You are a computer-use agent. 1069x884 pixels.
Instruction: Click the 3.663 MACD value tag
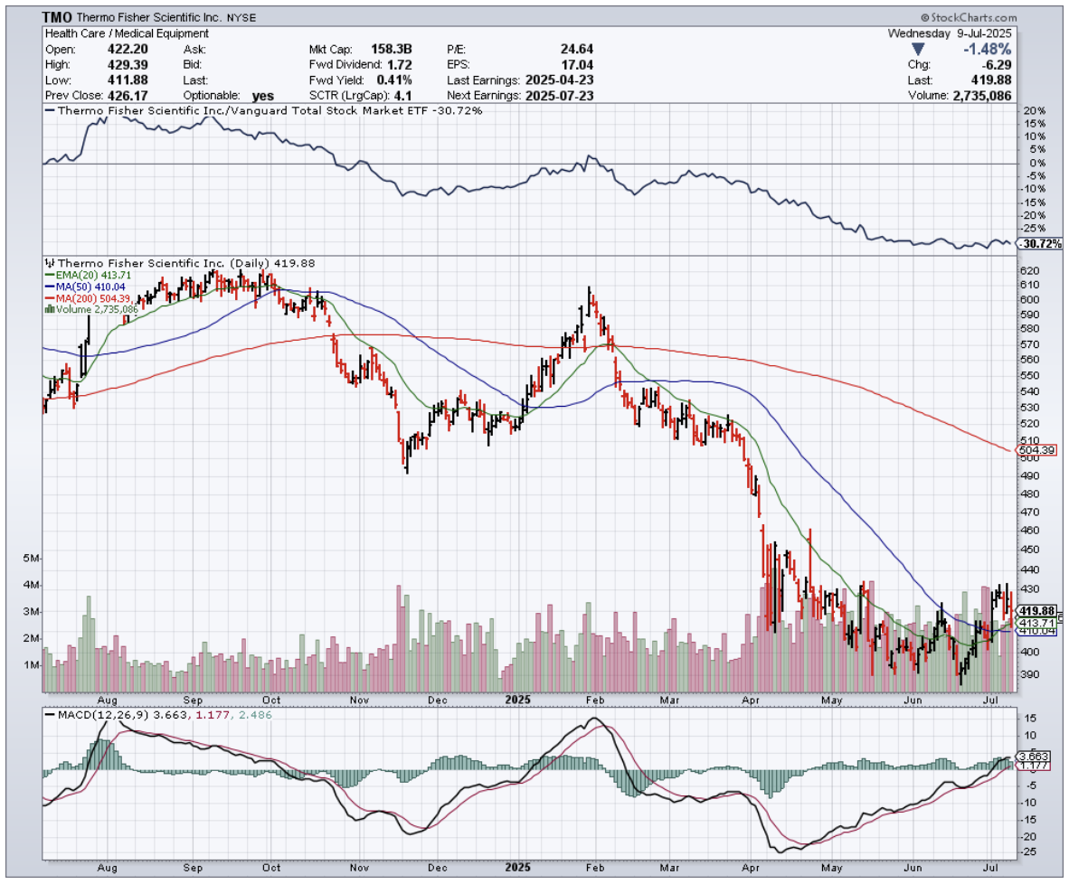pos(1033,756)
